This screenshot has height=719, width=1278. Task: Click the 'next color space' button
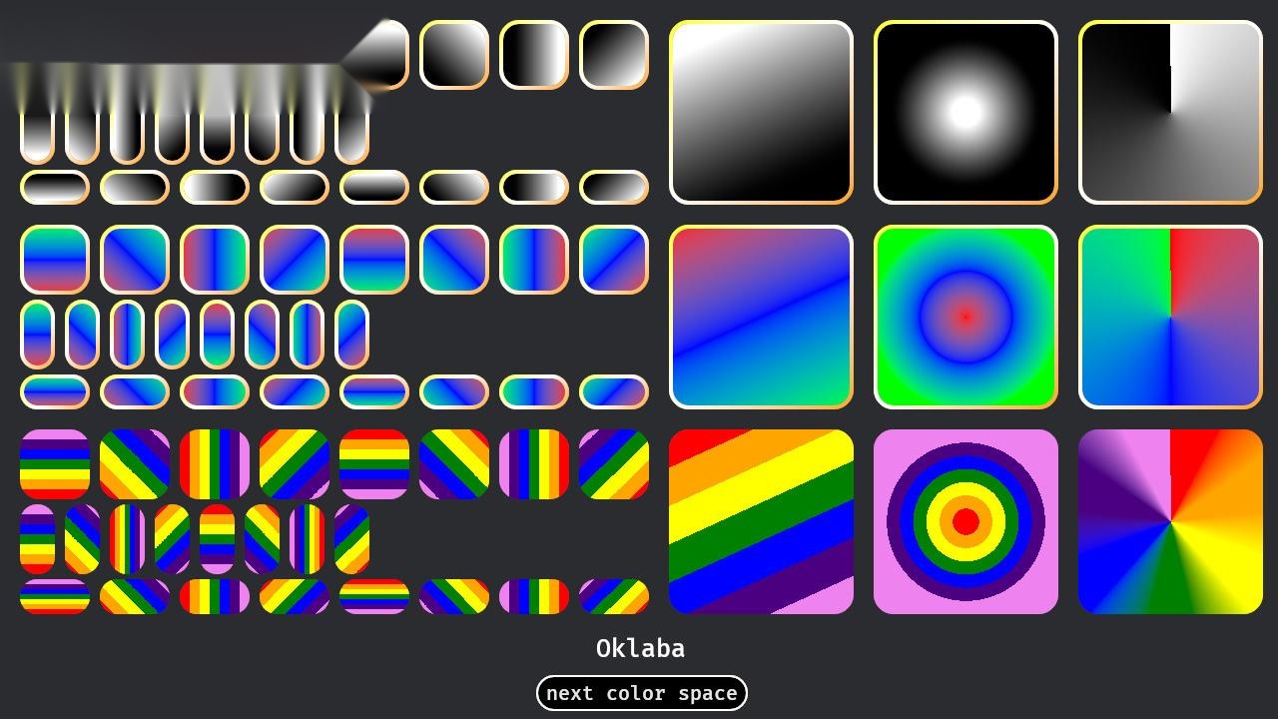pyautogui.click(x=641, y=693)
